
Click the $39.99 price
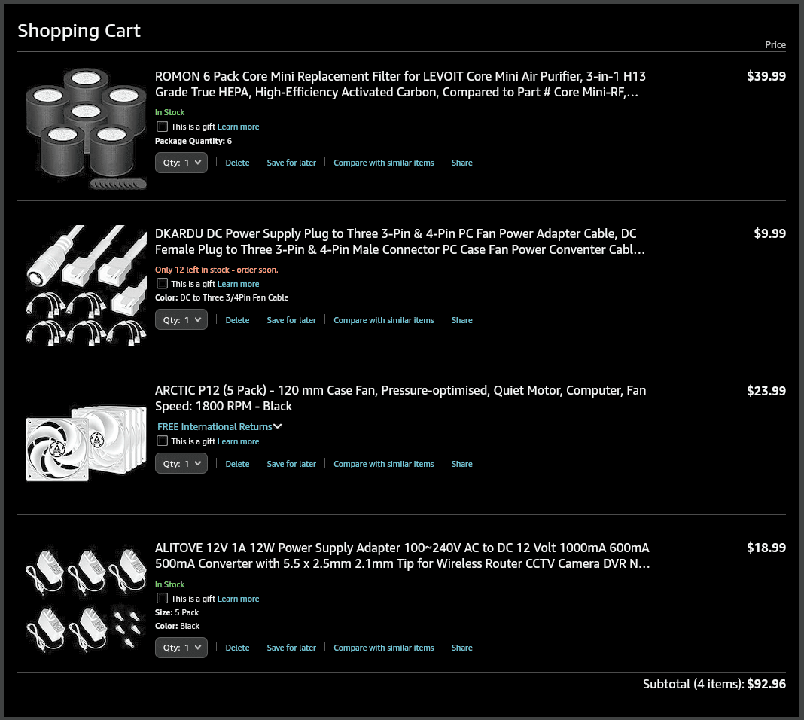point(766,76)
